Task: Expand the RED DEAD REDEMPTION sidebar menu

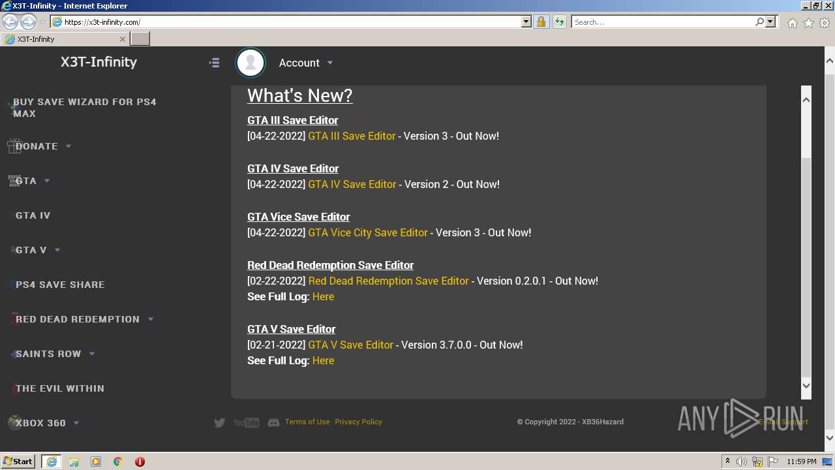Action: 151,319
